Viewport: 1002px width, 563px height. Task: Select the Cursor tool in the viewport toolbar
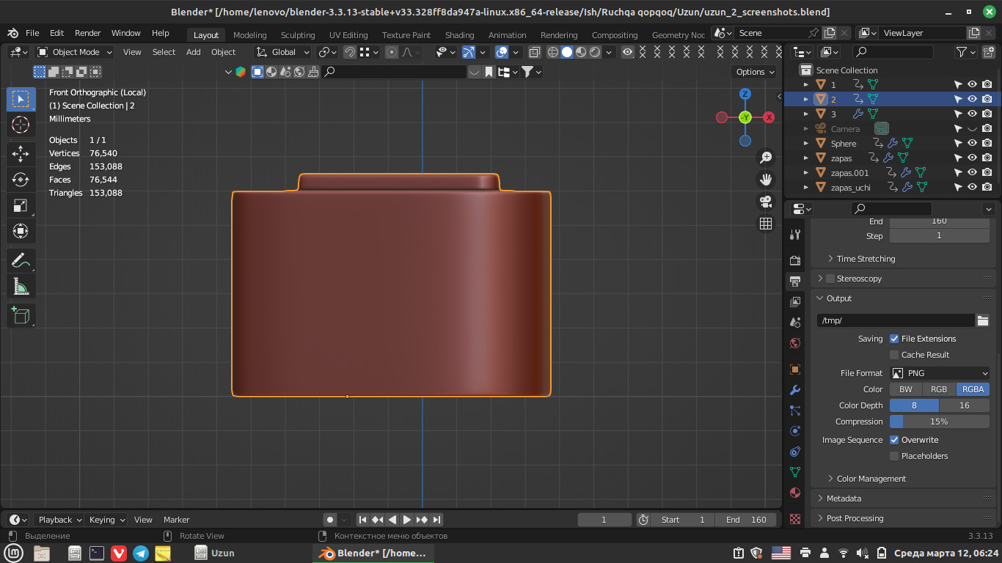coord(21,125)
